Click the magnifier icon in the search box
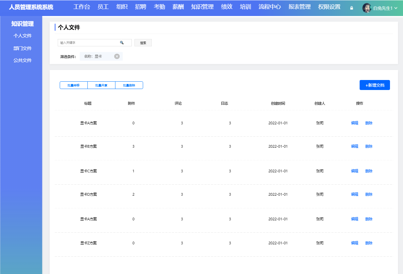Screen dimensions: 403x274 [122, 42]
